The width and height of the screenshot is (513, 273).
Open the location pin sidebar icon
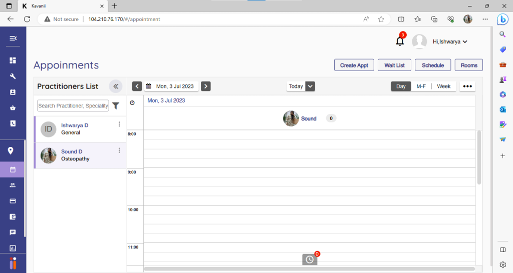pos(11,151)
